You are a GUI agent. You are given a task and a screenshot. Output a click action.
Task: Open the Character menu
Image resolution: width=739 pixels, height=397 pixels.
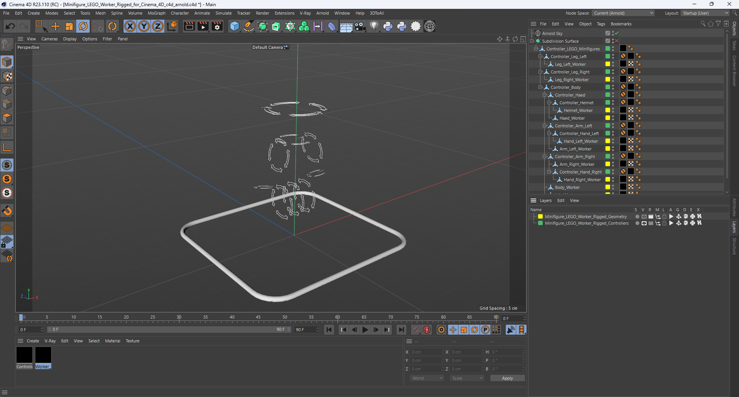pyautogui.click(x=180, y=13)
